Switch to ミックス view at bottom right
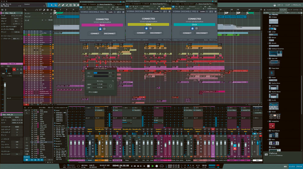The height and width of the screenshot is (169, 303). (292, 166)
